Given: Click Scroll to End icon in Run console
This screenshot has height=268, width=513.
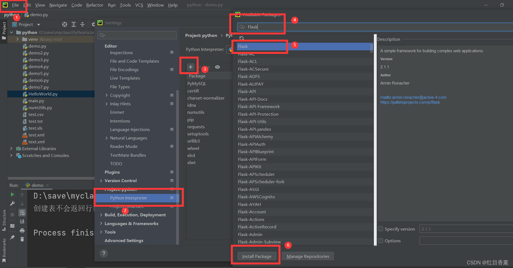Looking at the screenshot, I should pyautogui.click(x=22, y=221).
